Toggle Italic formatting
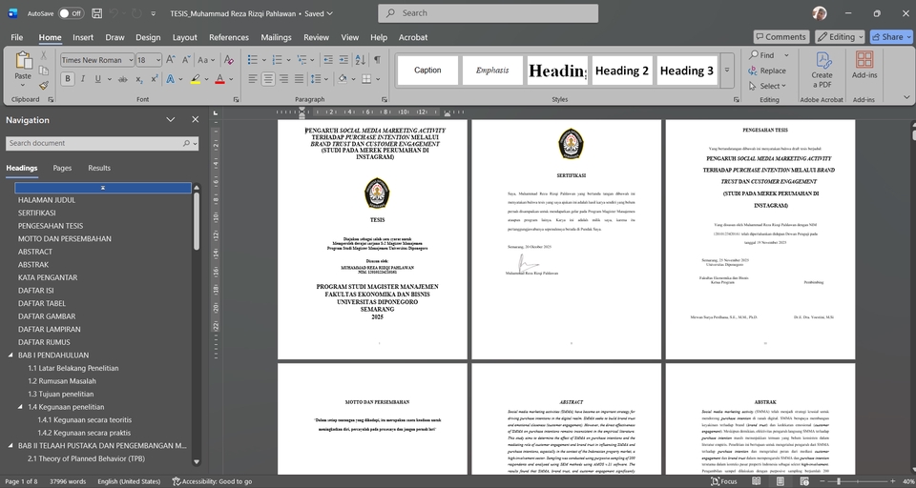 point(82,79)
